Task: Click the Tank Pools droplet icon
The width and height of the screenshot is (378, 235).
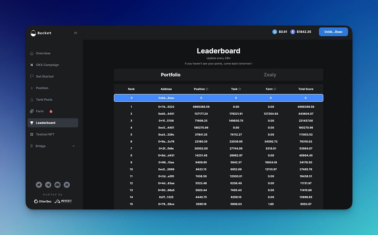Action: [32, 100]
